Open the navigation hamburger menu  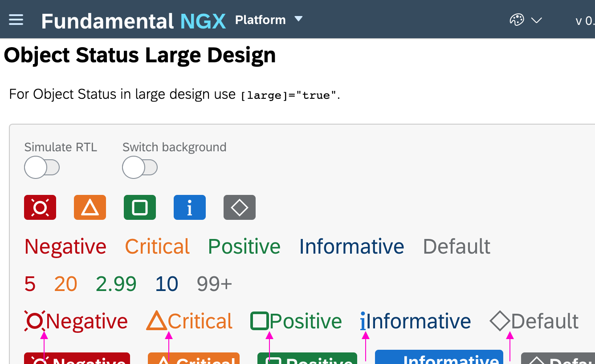(16, 19)
